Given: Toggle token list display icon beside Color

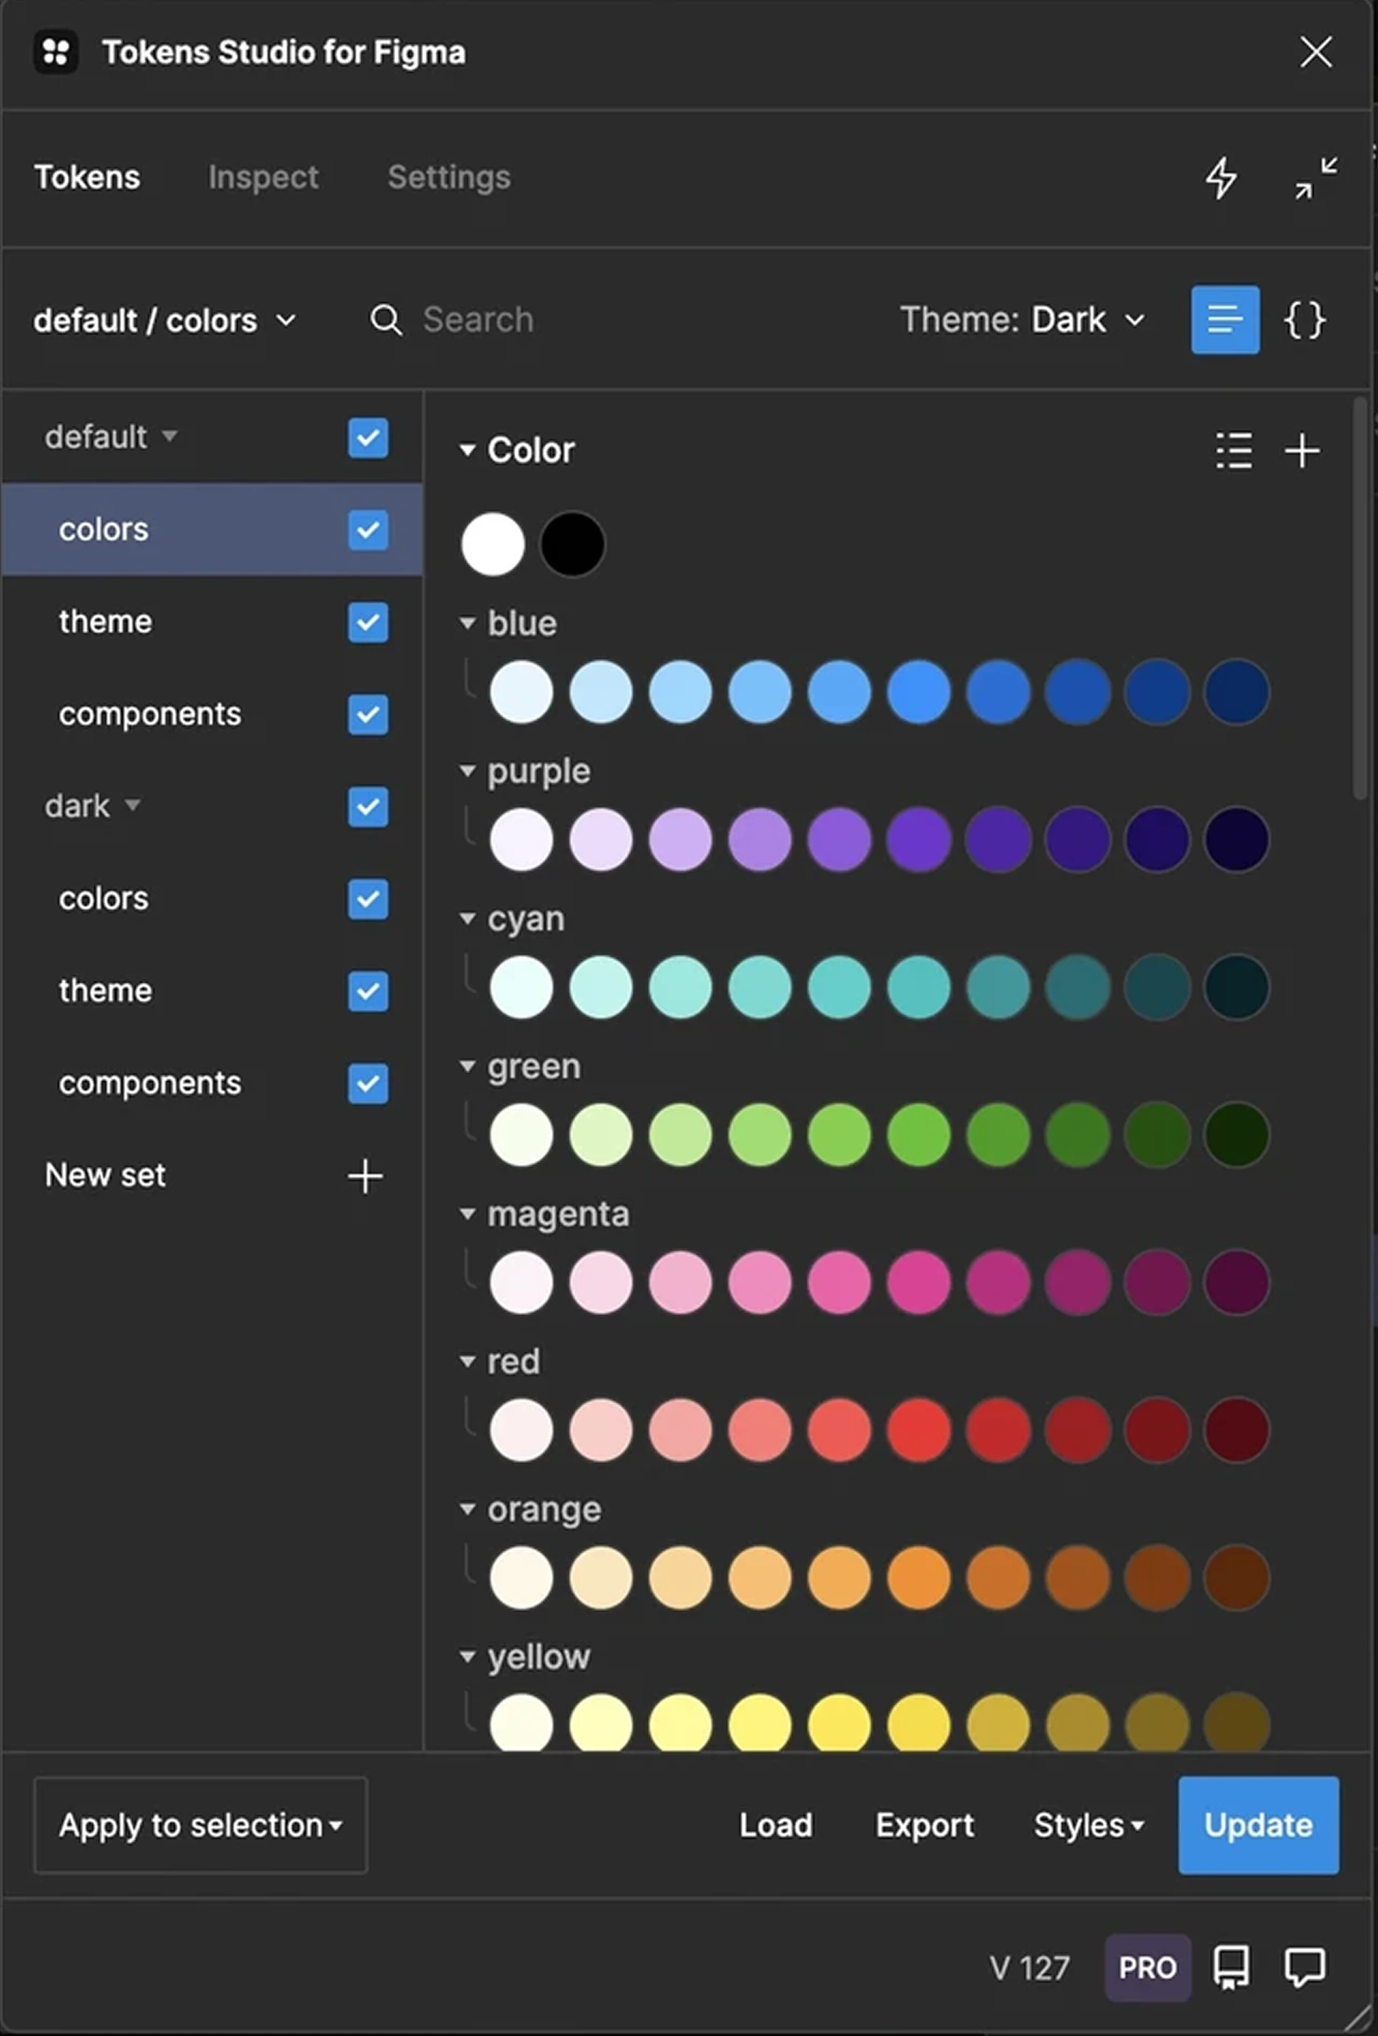Looking at the screenshot, I should click(x=1234, y=451).
